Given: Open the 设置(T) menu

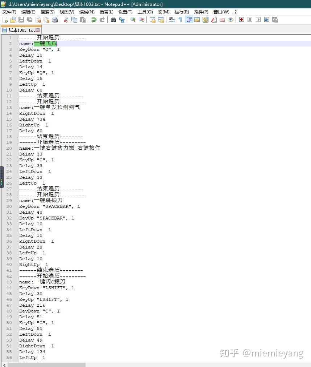Looking at the screenshot, I should click(126, 12).
